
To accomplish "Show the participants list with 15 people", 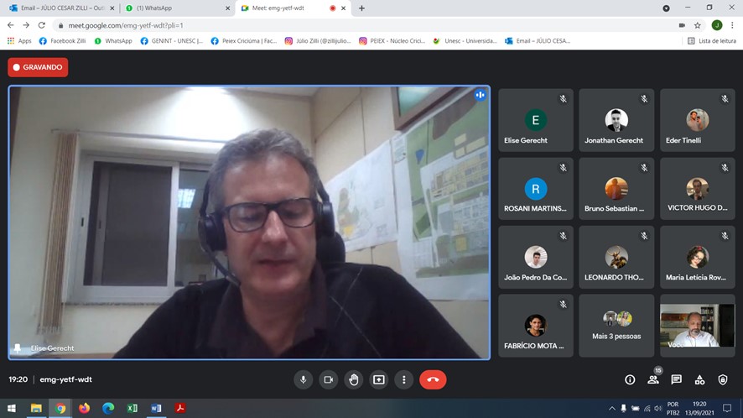I will [x=653, y=379].
